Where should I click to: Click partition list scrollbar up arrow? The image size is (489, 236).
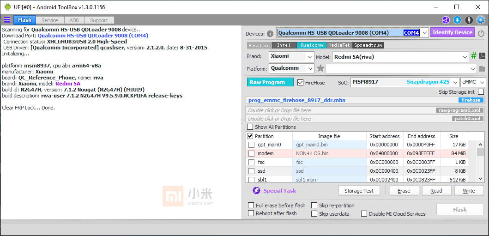click(481, 145)
